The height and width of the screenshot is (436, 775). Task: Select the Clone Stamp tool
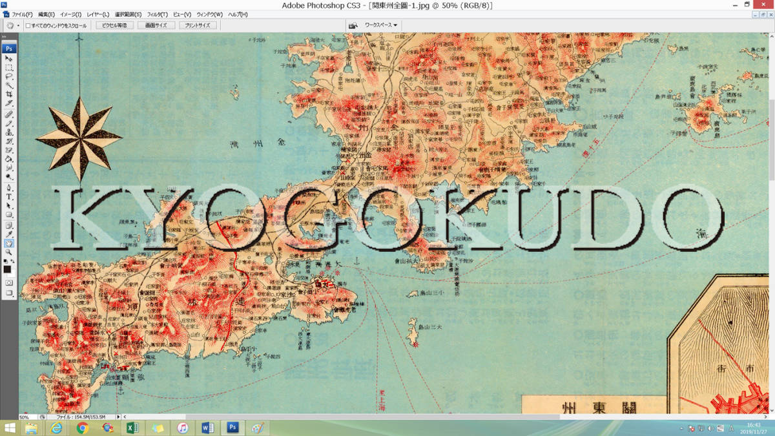point(9,132)
